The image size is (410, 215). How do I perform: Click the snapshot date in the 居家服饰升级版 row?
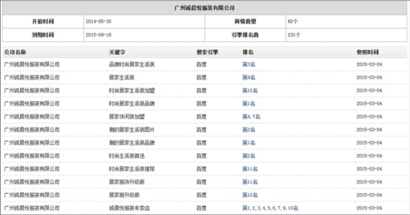coord(369,182)
